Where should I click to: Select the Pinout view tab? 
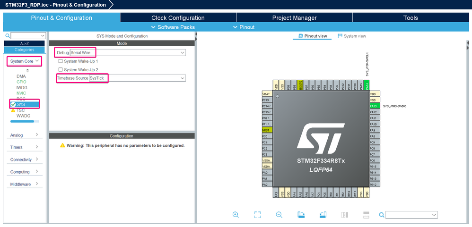point(313,36)
